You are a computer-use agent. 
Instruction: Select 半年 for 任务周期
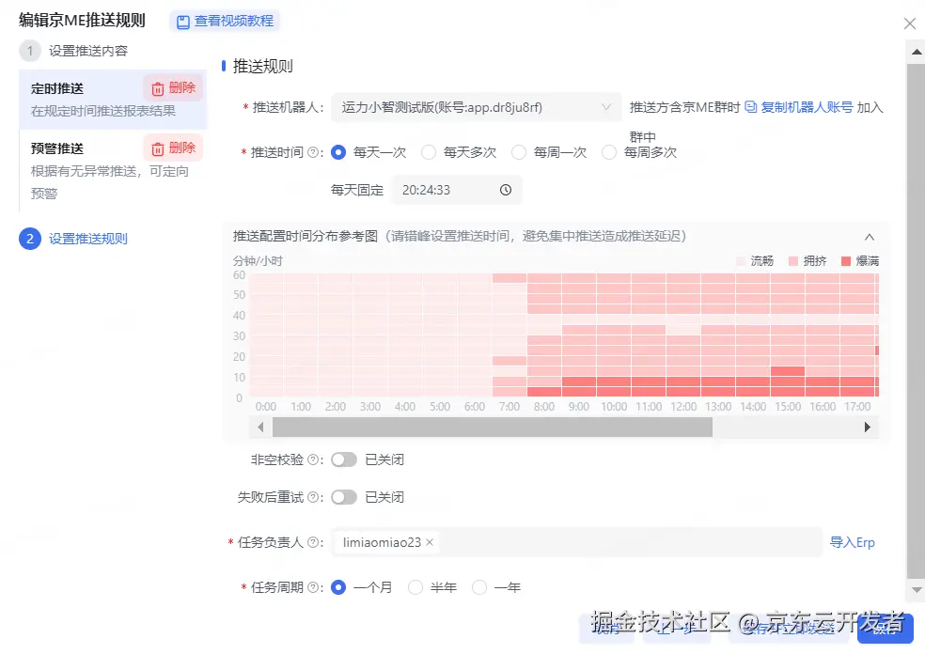click(x=432, y=587)
